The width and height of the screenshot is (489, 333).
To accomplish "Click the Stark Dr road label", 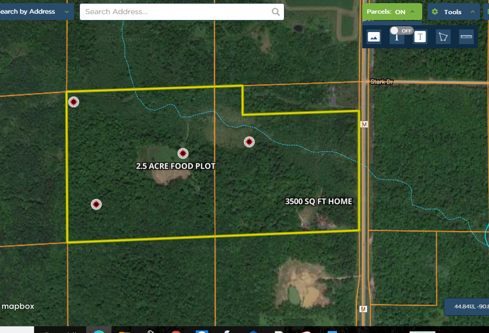I will pos(381,81).
